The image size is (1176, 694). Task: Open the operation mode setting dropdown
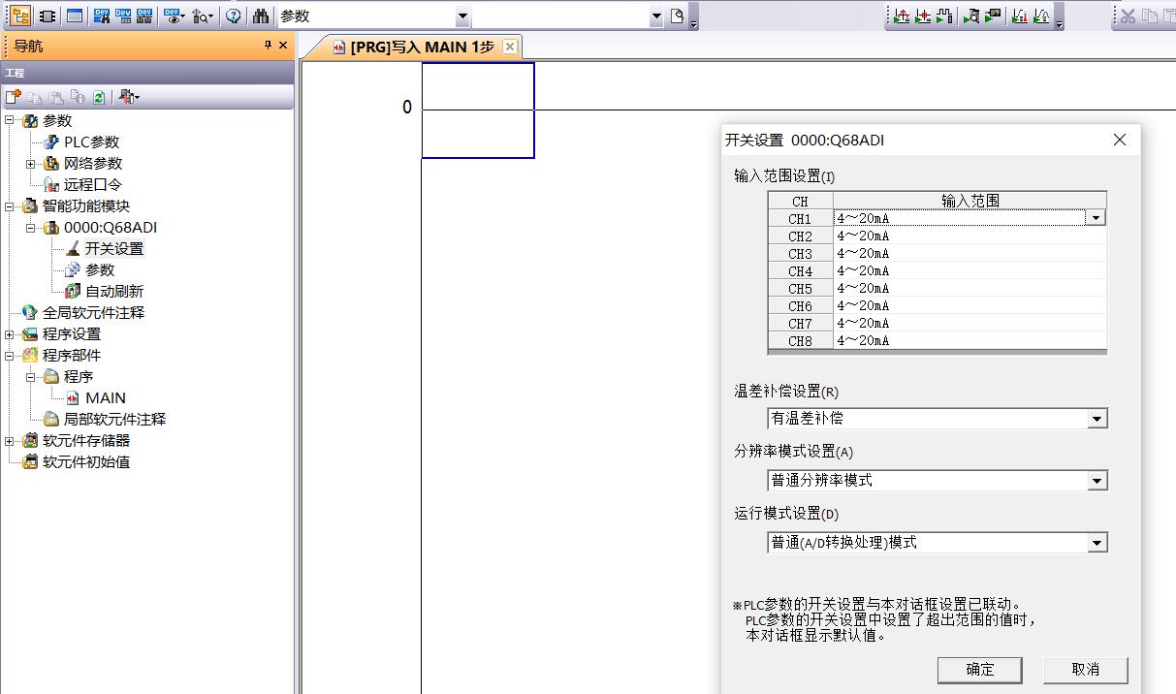1097,543
